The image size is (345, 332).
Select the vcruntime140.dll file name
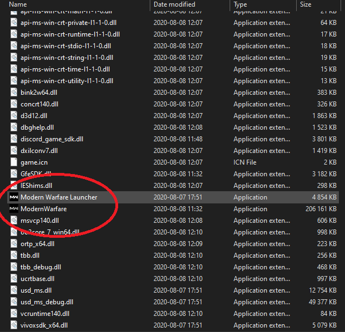point(45,314)
